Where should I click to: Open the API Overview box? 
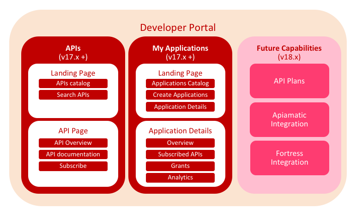73,143
